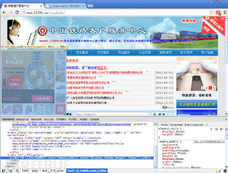
Task: Select div#__TTS_union breadcrumb
Action: (53, 171)
